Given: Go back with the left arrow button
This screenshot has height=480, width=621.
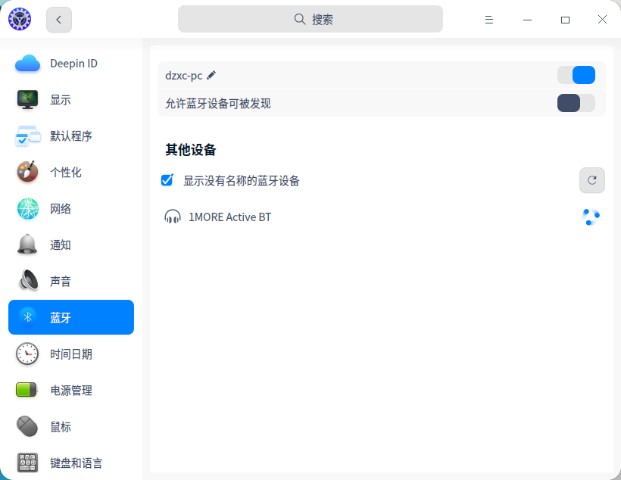Looking at the screenshot, I should tap(59, 20).
